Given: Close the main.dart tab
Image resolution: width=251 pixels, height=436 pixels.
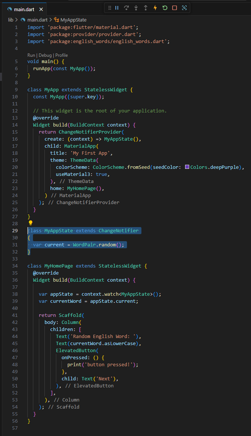Looking at the screenshot, I should [x=41, y=9].
